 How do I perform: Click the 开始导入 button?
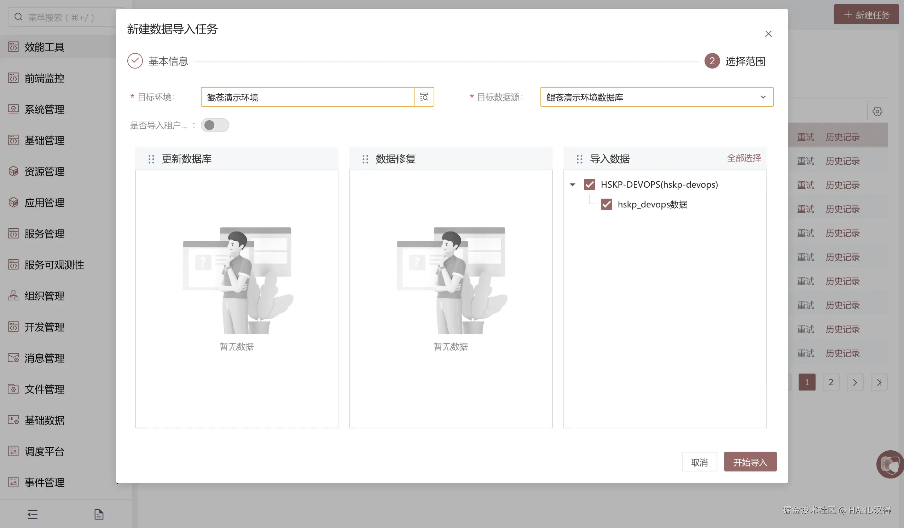point(750,462)
